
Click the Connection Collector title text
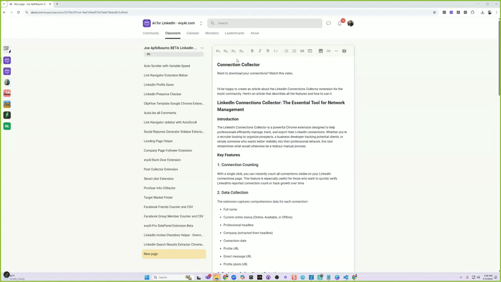coord(238,65)
